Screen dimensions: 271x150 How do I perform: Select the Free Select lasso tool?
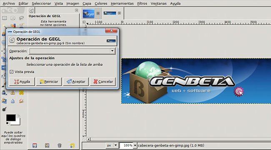click(21, 18)
